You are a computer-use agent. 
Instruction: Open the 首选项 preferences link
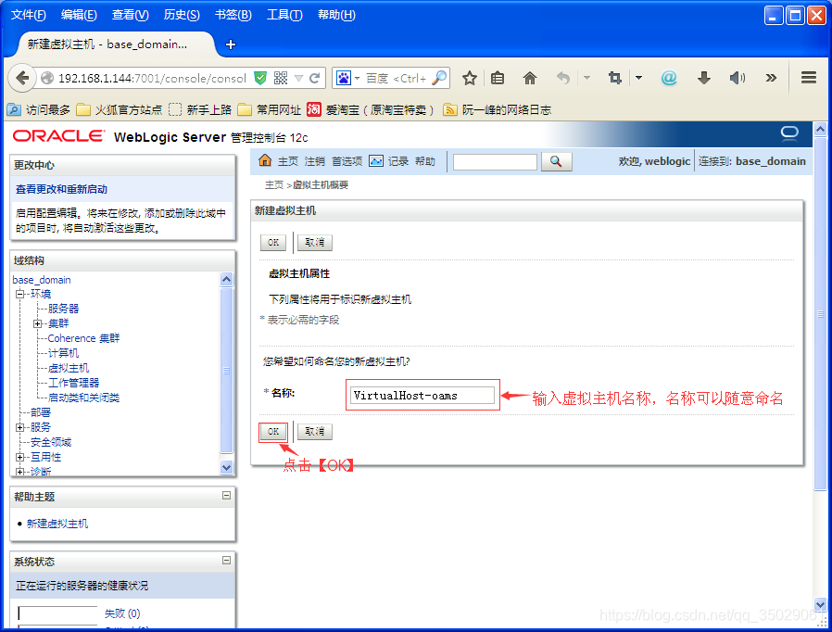[347, 161]
